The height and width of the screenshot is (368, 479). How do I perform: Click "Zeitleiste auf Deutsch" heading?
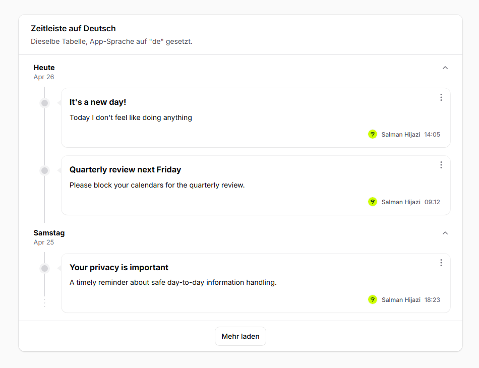click(x=73, y=28)
